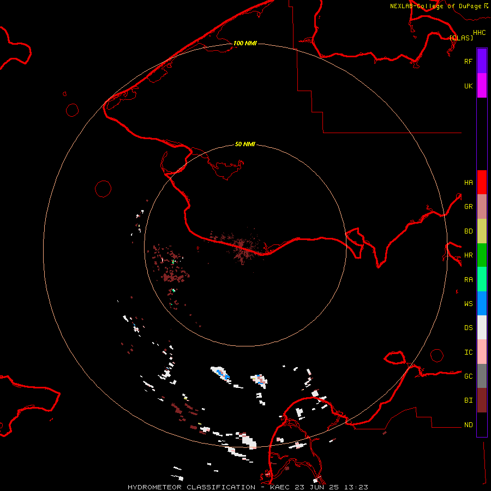
Task: Click the RA light-green legend swatch
Action: pos(482,279)
